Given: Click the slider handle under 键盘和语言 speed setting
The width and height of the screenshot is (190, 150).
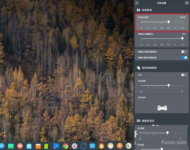Looking at the screenshot, I should (x=167, y=133).
